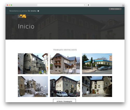The height and width of the screenshot is (110, 130).
Task: Focus the browser address bar
Action: point(62,5)
